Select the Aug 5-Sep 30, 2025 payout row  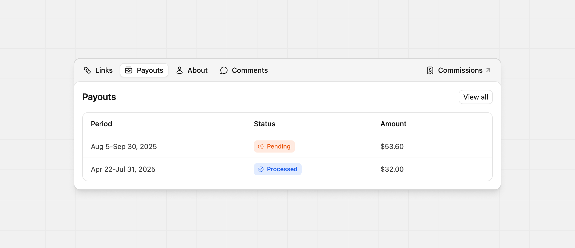124,146
